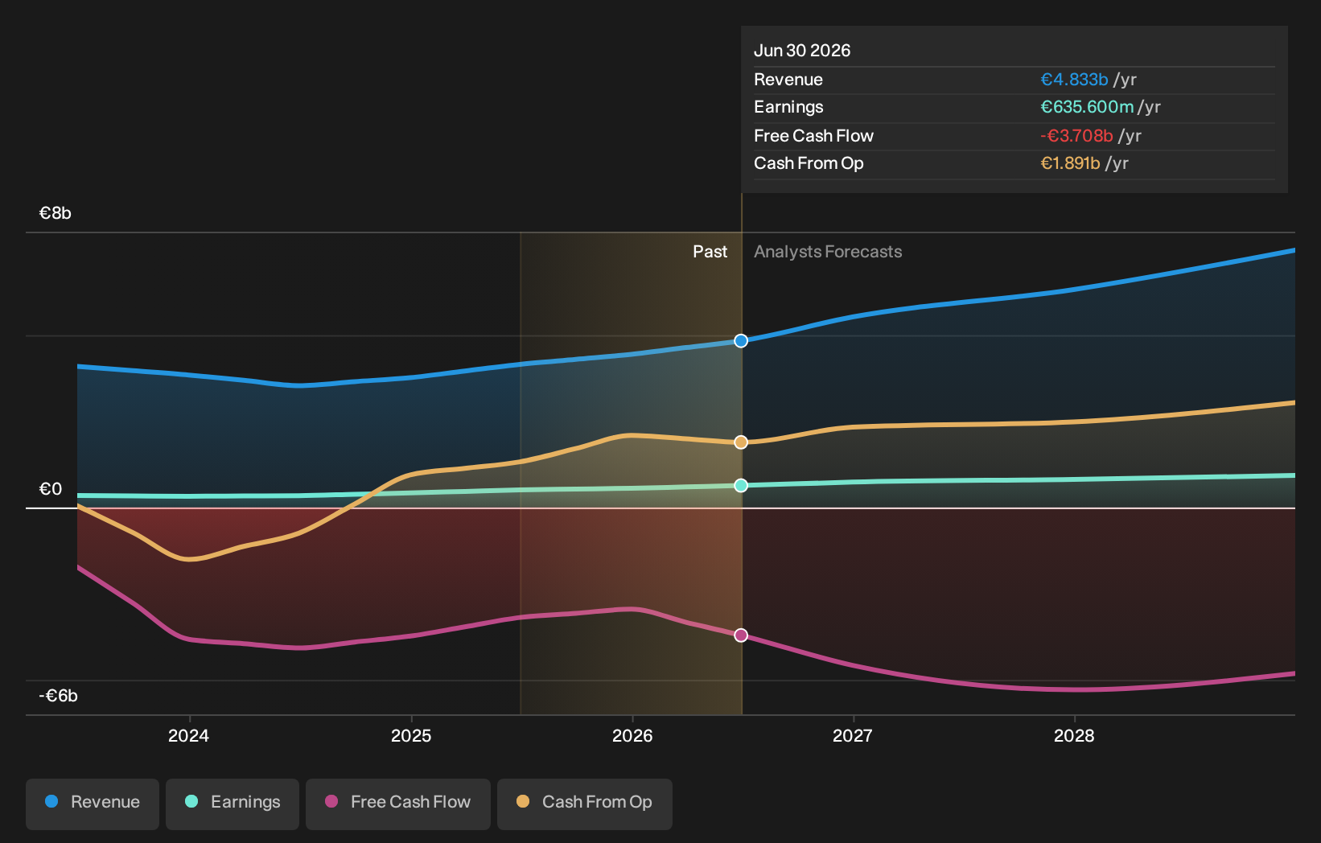Screen dimensions: 1321x843
Task: Click the pink Free Cash Flow data point marker
Action: point(741,635)
